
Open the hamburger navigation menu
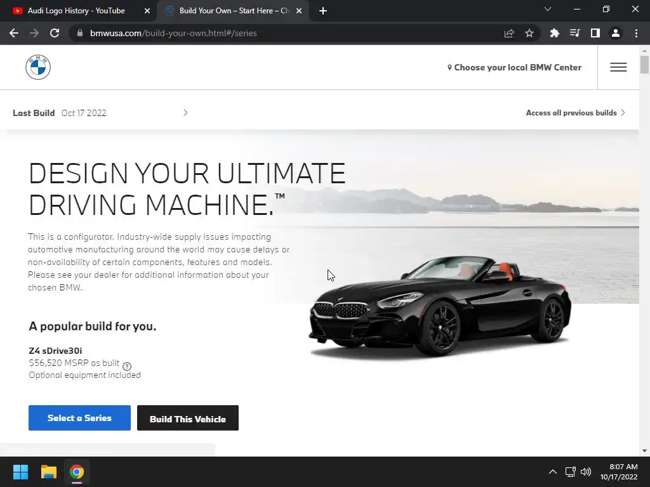618,67
